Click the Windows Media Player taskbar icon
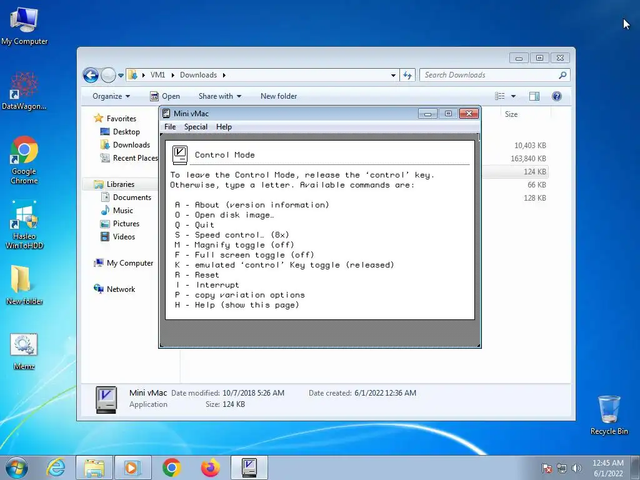The width and height of the screenshot is (640, 480). coord(132,467)
